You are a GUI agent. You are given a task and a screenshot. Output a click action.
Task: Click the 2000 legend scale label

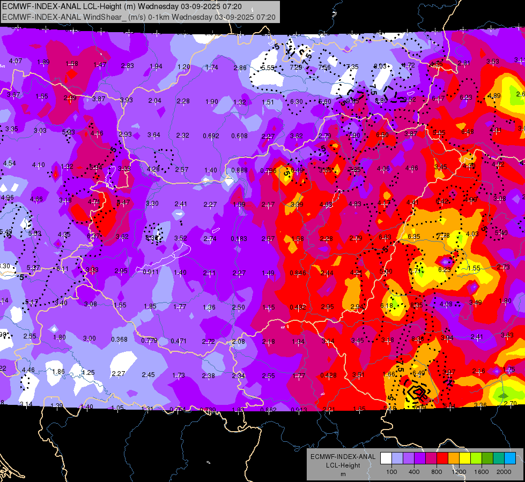point(504,472)
